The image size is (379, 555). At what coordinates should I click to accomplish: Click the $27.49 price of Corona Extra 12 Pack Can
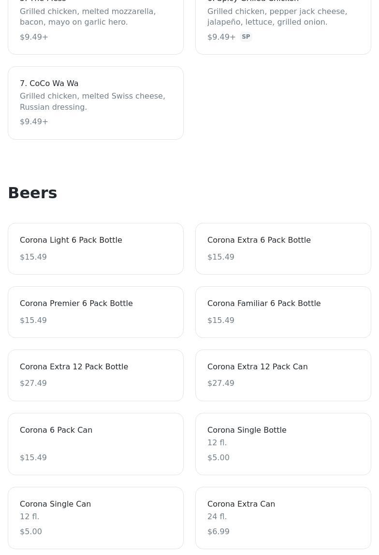pos(221,383)
